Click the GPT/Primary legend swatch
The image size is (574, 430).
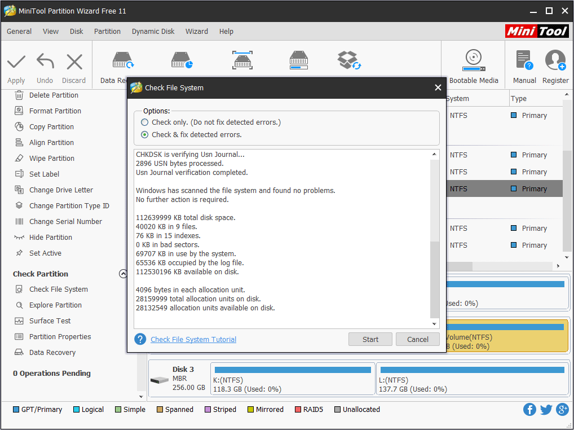click(16, 410)
